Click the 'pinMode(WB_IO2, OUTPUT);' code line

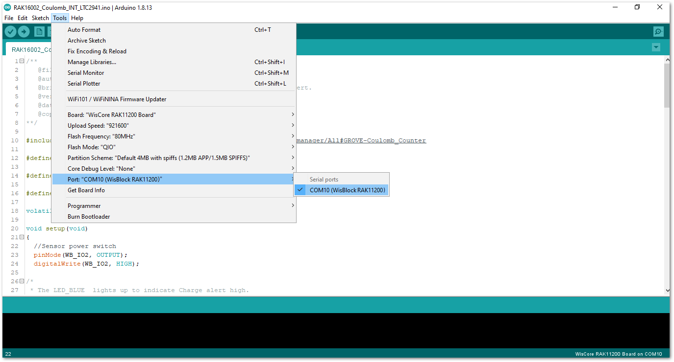[80, 255]
